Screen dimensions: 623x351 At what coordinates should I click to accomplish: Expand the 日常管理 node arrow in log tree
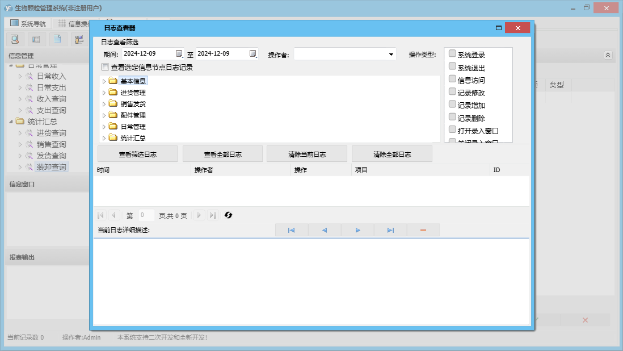coord(104,127)
